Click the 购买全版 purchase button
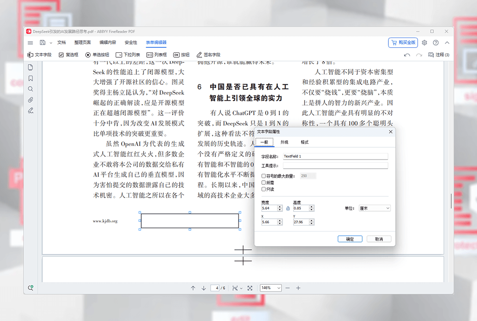This screenshot has width=477, height=321. (x=403, y=43)
